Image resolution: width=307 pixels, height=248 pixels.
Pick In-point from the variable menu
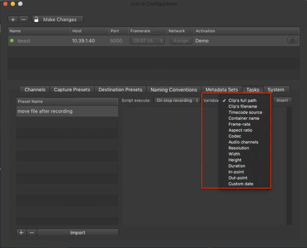pyautogui.click(x=245, y=172)
